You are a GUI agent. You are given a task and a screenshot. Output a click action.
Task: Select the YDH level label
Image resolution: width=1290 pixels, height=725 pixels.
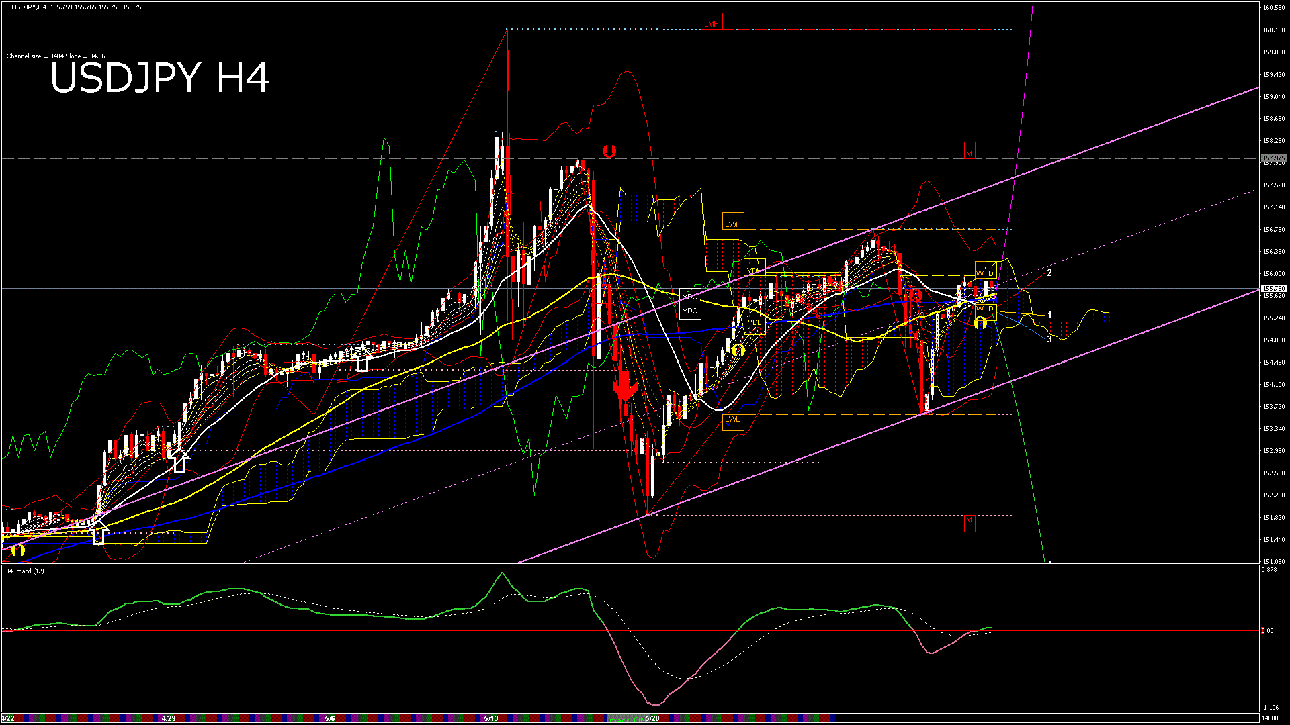click(755, 271)
